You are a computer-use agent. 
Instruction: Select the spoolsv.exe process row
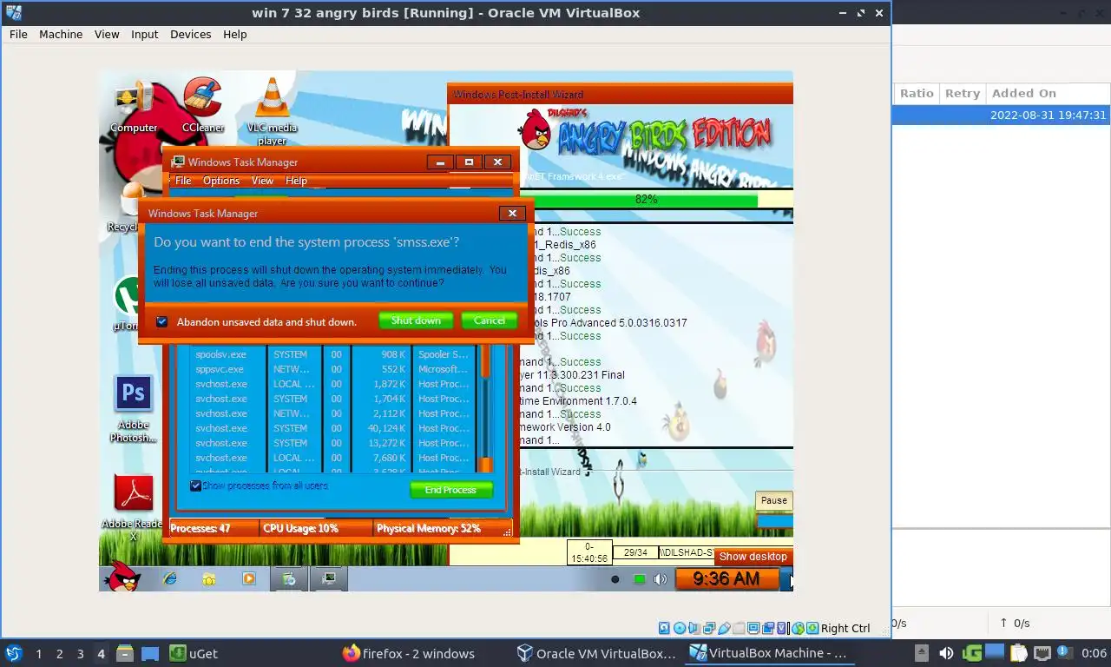(x=333, y=354)
